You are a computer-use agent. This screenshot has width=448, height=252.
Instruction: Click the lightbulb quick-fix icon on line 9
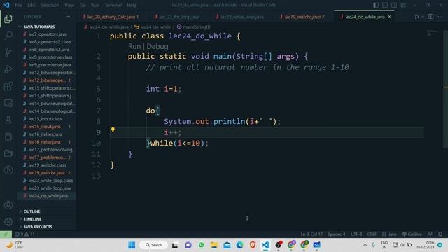(113, 129)
